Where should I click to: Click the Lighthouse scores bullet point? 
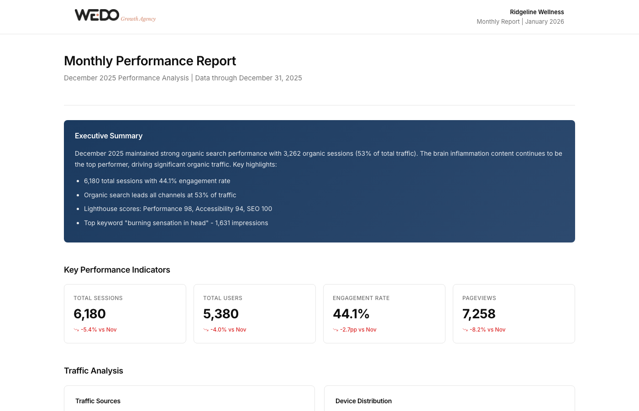pyautogui.click(x=178, y=209)
